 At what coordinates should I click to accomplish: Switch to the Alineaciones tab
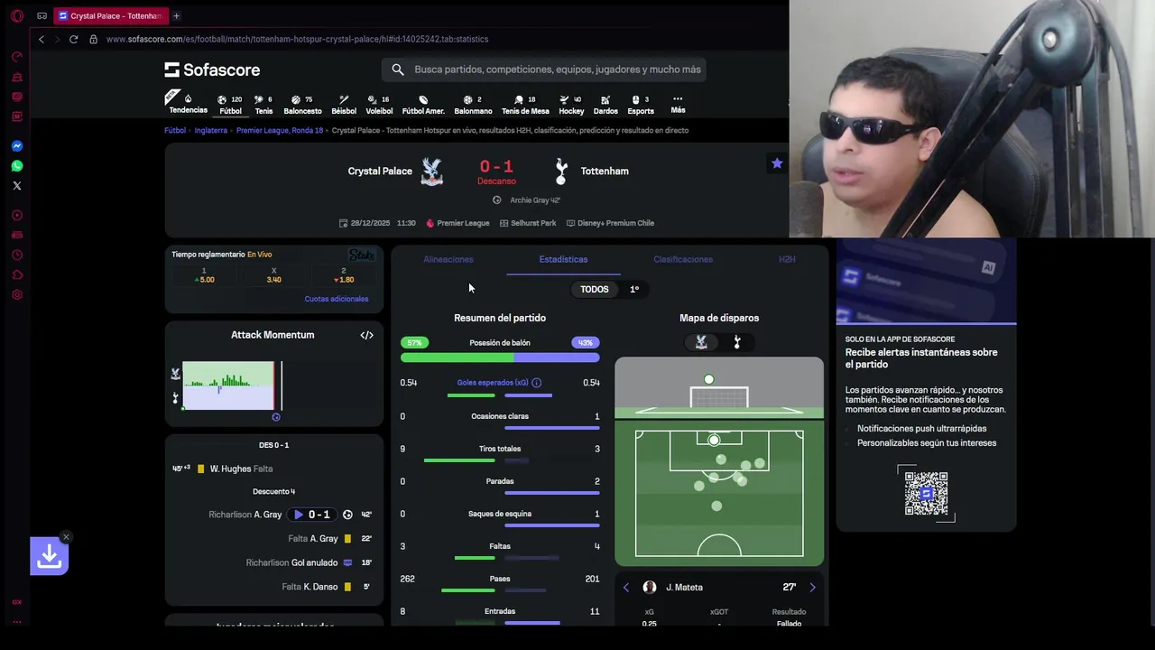click(448, 259)
